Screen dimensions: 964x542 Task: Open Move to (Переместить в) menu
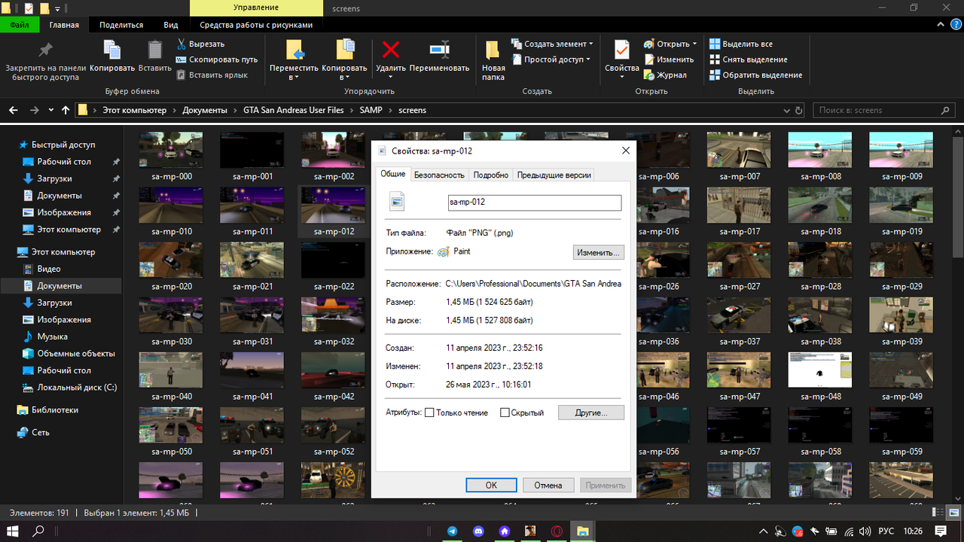(x=294, y=60)
